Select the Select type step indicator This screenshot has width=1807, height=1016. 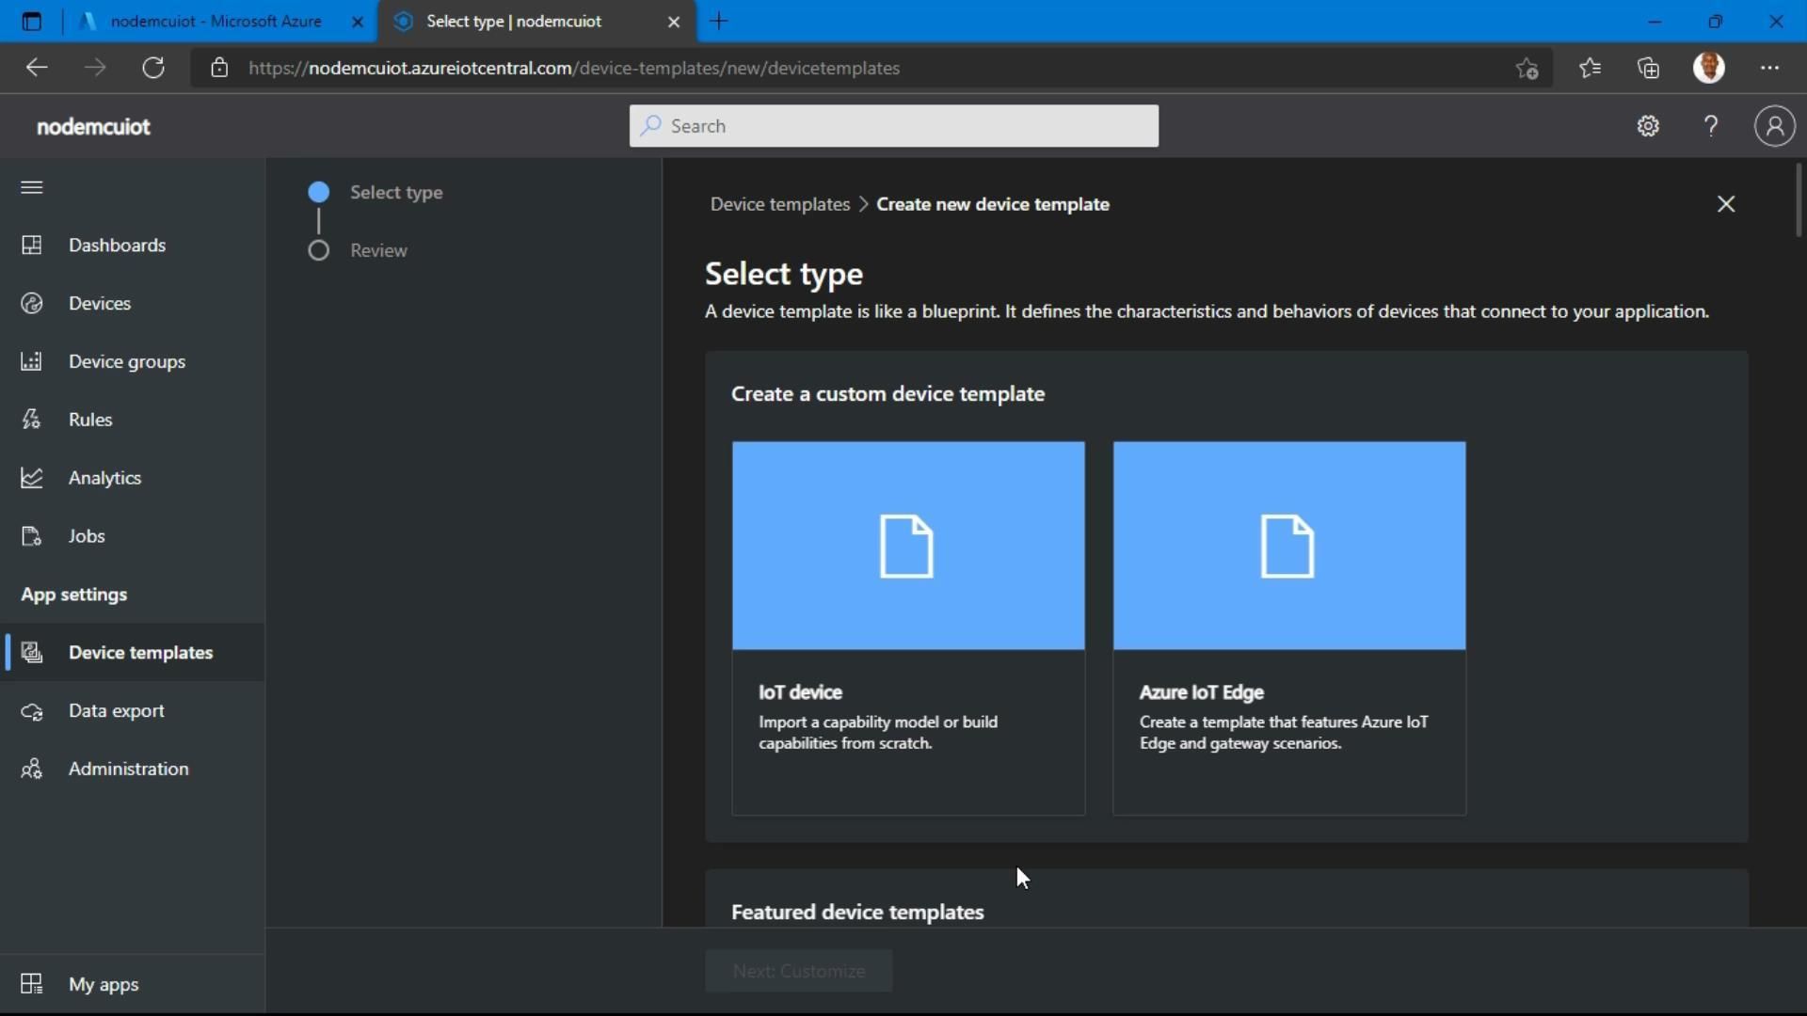point(318,191)
